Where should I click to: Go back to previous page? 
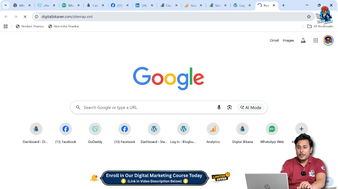6,17
